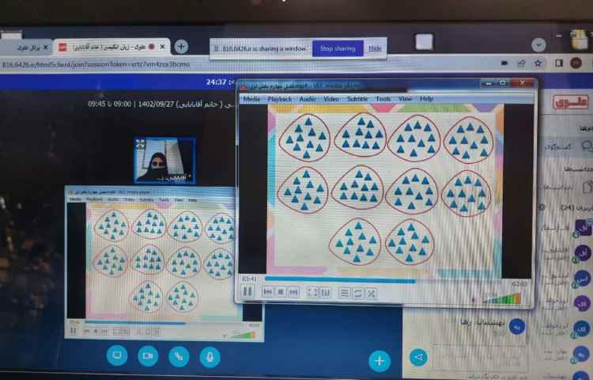Open the blue plus actions button

380,361
